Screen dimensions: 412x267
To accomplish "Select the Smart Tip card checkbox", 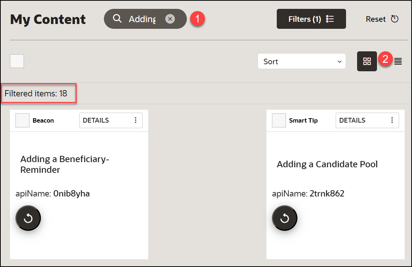I will click(279, 120).
